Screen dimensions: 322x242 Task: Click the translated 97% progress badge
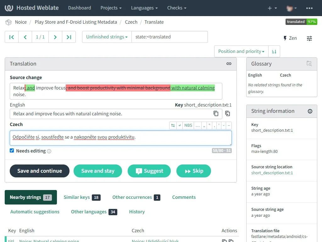click(x=301, y=22)
